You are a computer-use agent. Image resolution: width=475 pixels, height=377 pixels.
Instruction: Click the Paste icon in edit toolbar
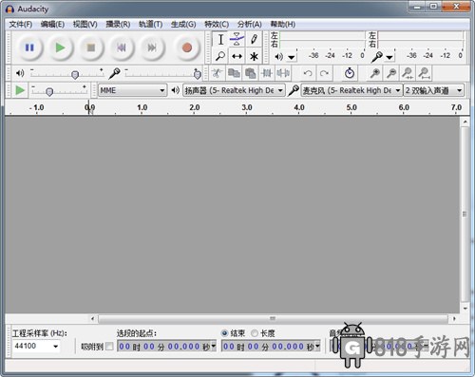pyautogui.click(x=250, y=73)
